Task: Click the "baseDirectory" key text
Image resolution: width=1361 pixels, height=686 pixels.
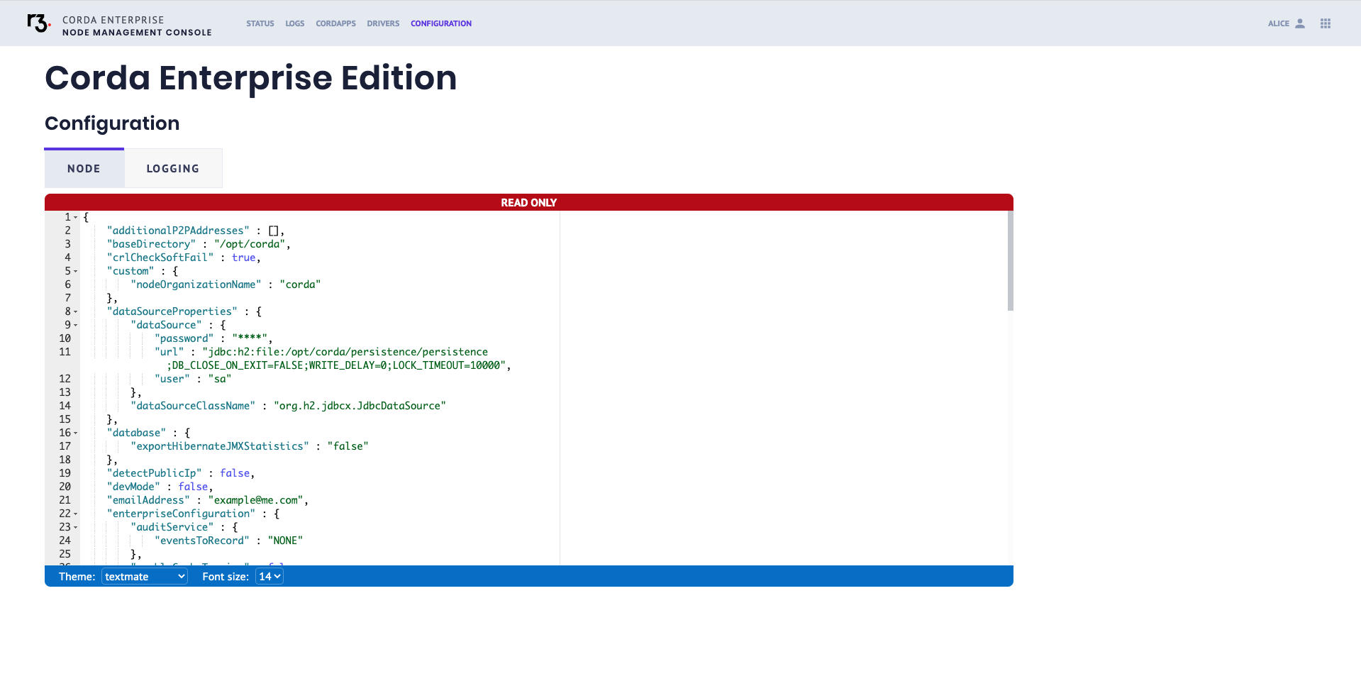Action: tap(151, 244)
